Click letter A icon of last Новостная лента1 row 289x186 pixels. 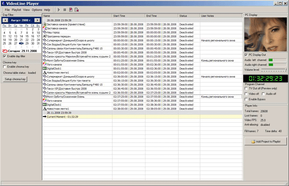[44, 109]
